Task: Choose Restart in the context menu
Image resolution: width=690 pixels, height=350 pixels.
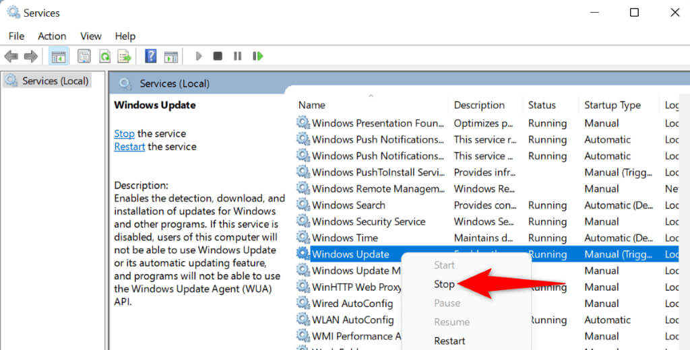Action: (449, 341)
